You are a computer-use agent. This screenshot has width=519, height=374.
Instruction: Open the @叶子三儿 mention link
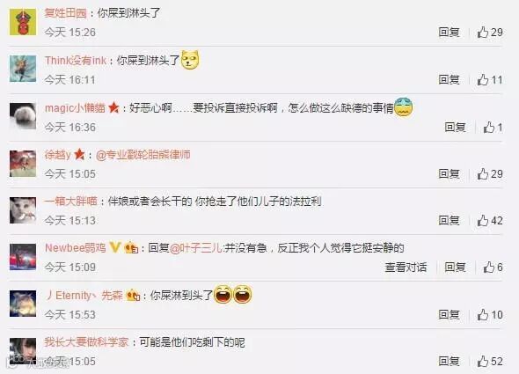tap(196, 248)
